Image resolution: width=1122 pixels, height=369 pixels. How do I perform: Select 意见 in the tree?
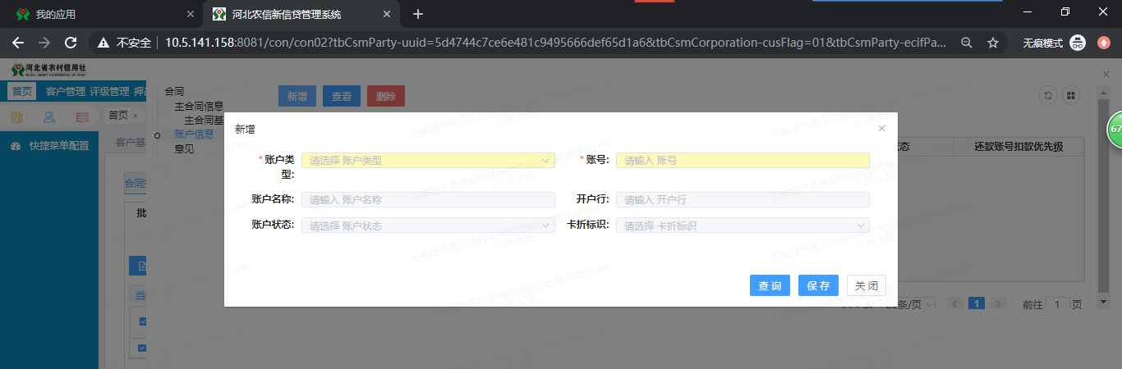pos(184,149)
